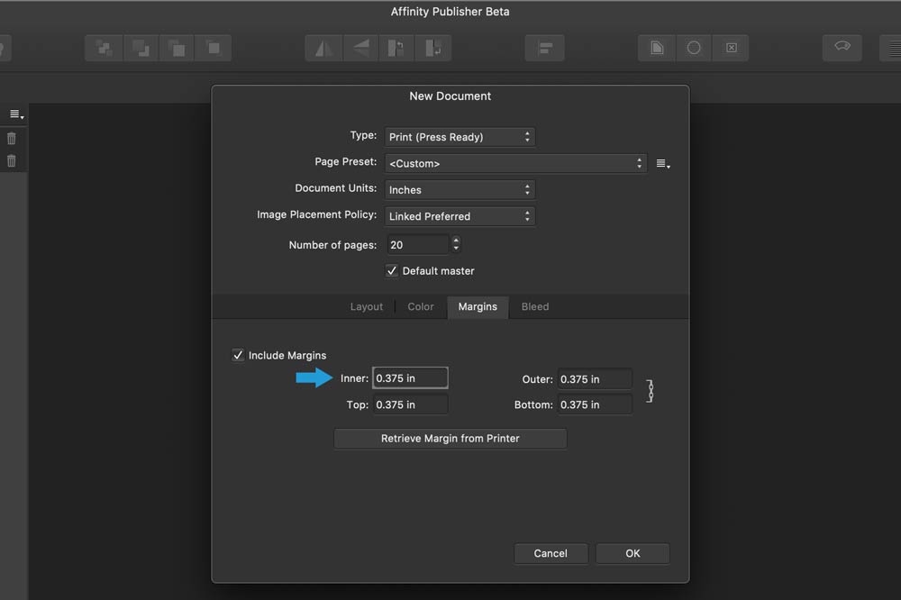Click the Document Units label
This screenshot has height=600, width=901.
point(335,188)
